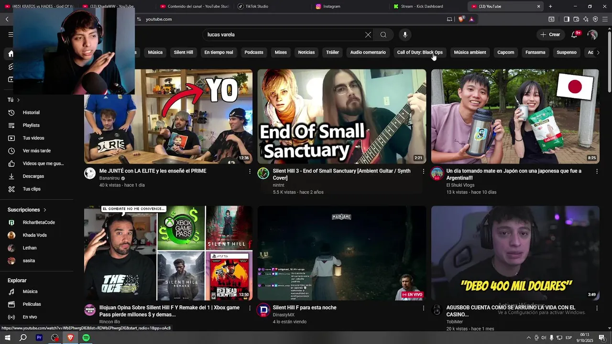Image resolution: width=612 pixels, height=344 pixels.
Task: Click the page vertical scrollbar
Action: (609, 62)
